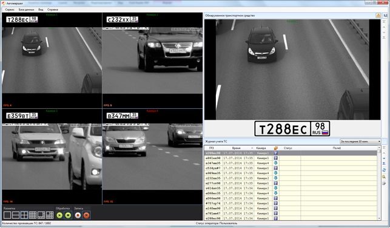The height and width of the screenshot is (228, 390).
Task: Open the База данных menu
Action: coord(26,10)
